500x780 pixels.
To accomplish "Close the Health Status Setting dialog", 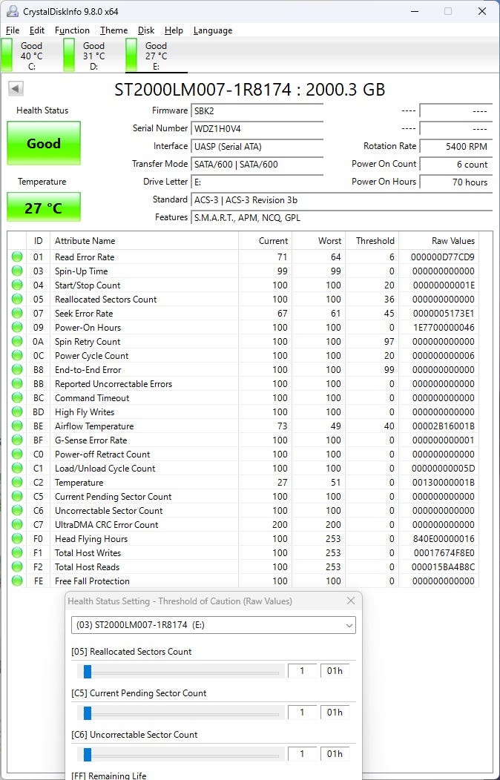I will coord(351,601).
